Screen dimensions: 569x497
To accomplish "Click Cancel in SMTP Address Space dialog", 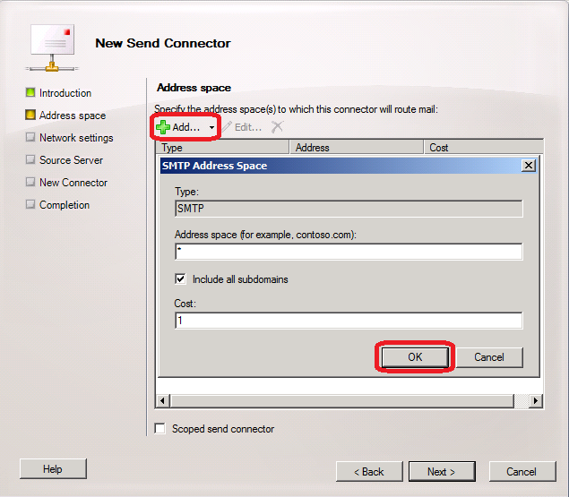I will (x=489, y=357).
